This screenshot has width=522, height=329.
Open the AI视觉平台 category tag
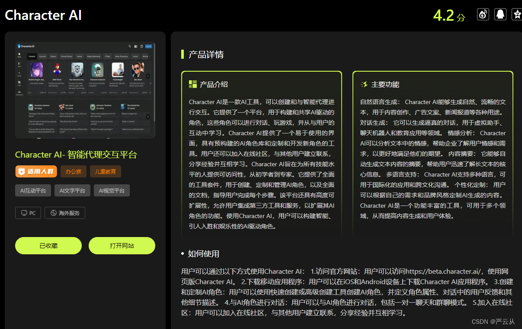pos(112,190)
